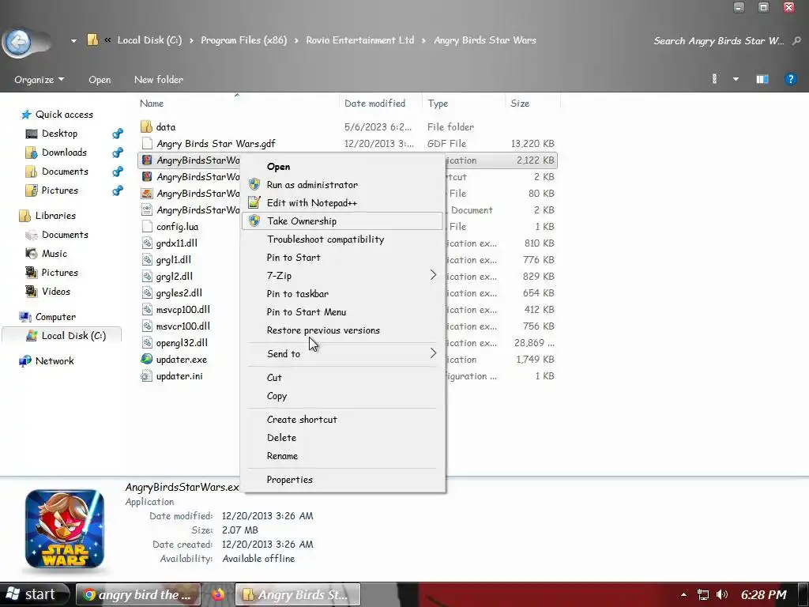Click the Size column header

click(520, 104)
